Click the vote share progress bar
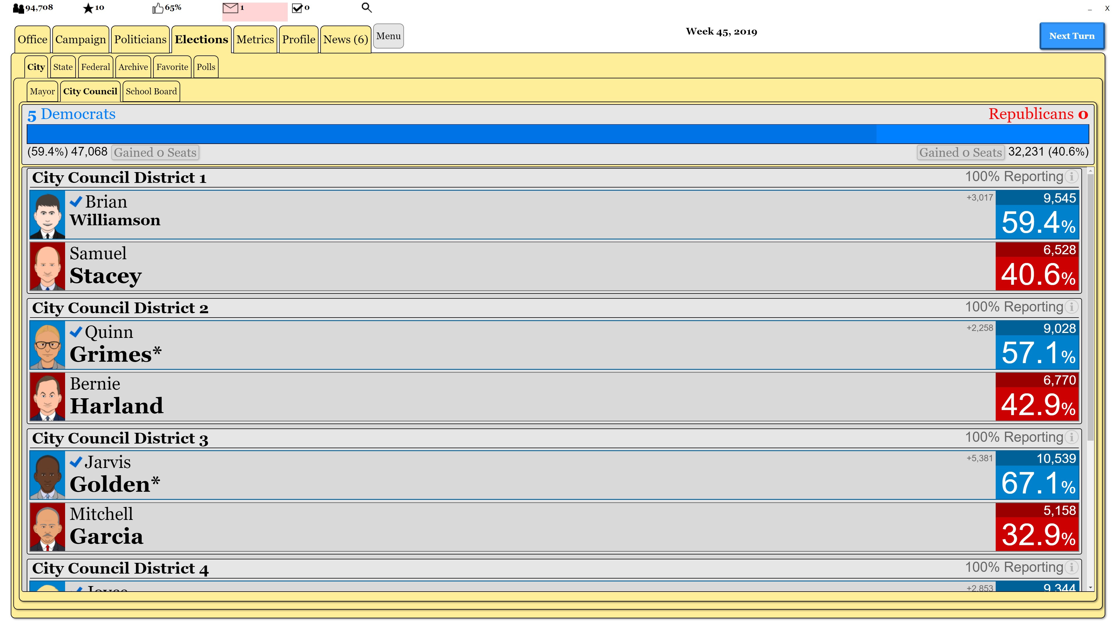 tap(558, 134)
